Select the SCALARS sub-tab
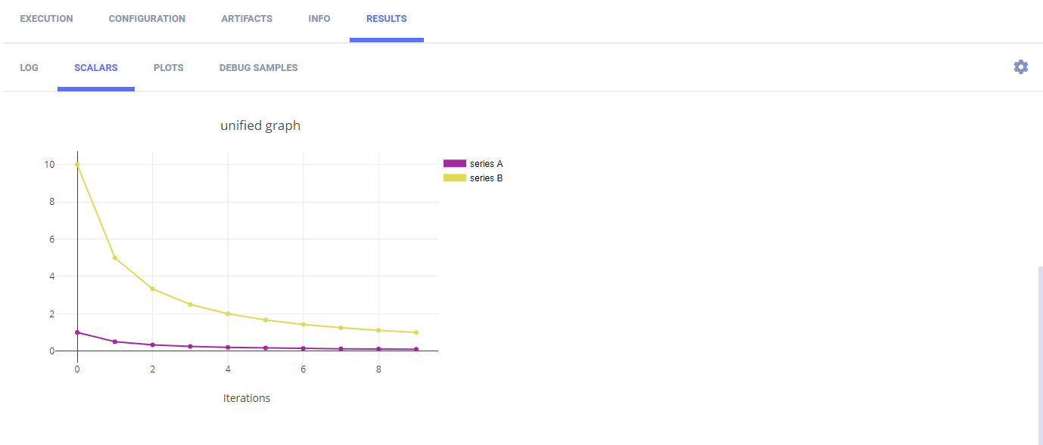 pyautogui.click(x=96, y=68)
